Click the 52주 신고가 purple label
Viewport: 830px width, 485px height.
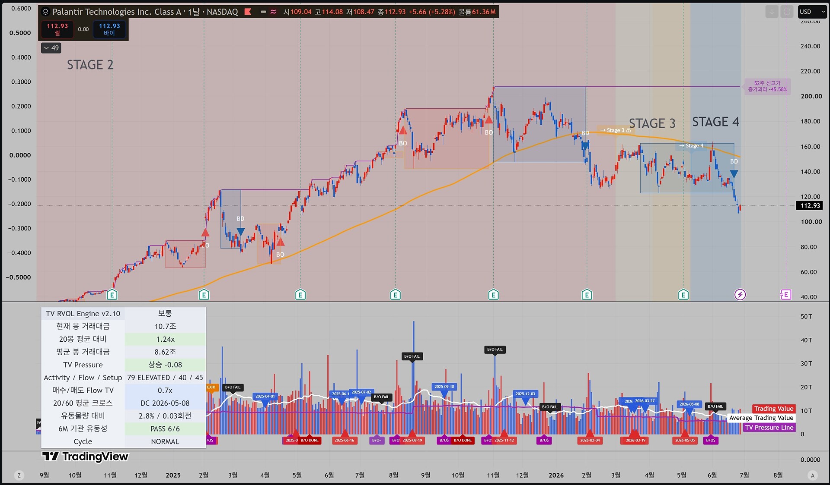point(767,86)
